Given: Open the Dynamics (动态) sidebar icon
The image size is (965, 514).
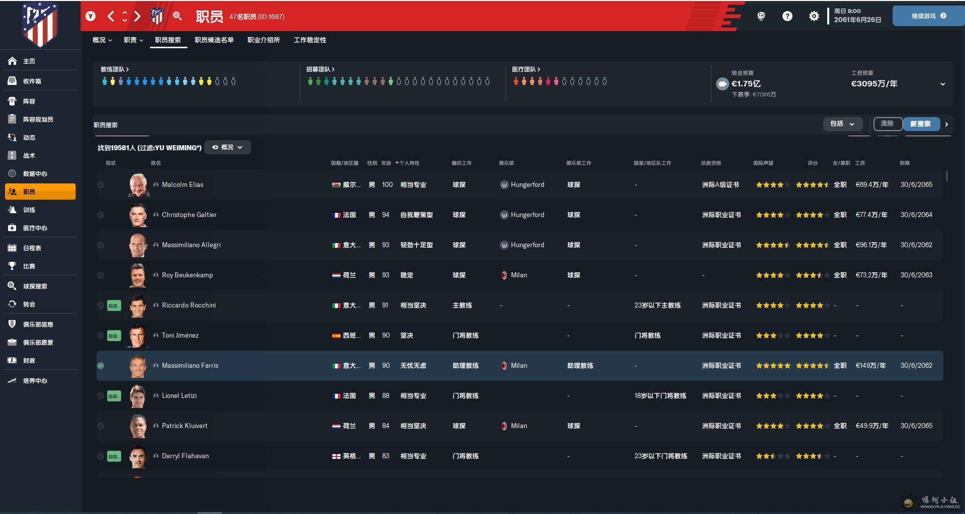Looking at the screenshot, I should (12, 137).
